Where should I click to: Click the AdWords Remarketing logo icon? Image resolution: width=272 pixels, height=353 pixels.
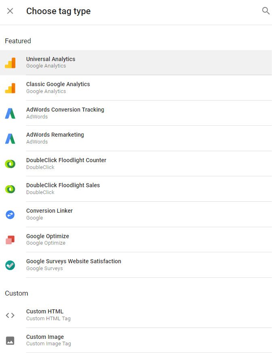click(10, 139)
